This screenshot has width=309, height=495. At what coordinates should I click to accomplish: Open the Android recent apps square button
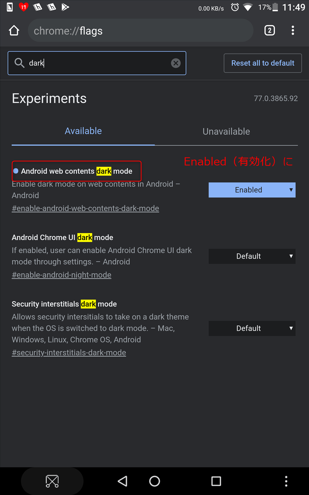tap(216, 481)
